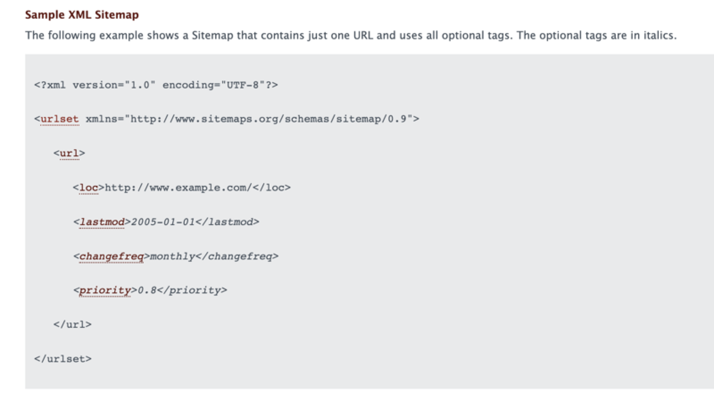
Task: Click the monthly value in the code
Action: [x=173, y=256]
